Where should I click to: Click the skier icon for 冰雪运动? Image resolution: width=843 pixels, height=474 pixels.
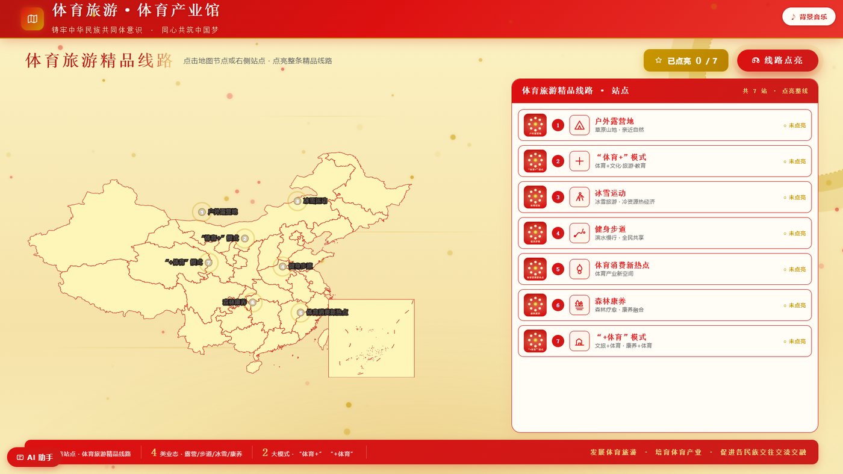click(579, 197)
